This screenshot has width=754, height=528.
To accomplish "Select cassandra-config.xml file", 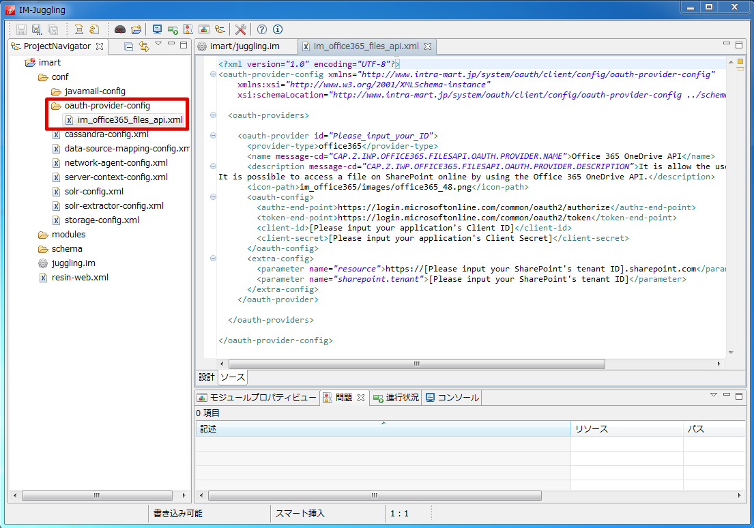I will [x=100, y=134].
